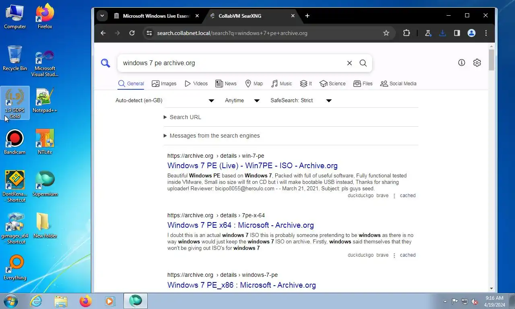Select the Everything desktop shortcut
The width and height of the screenshot is (515, 309).
[x=15, y=268]
